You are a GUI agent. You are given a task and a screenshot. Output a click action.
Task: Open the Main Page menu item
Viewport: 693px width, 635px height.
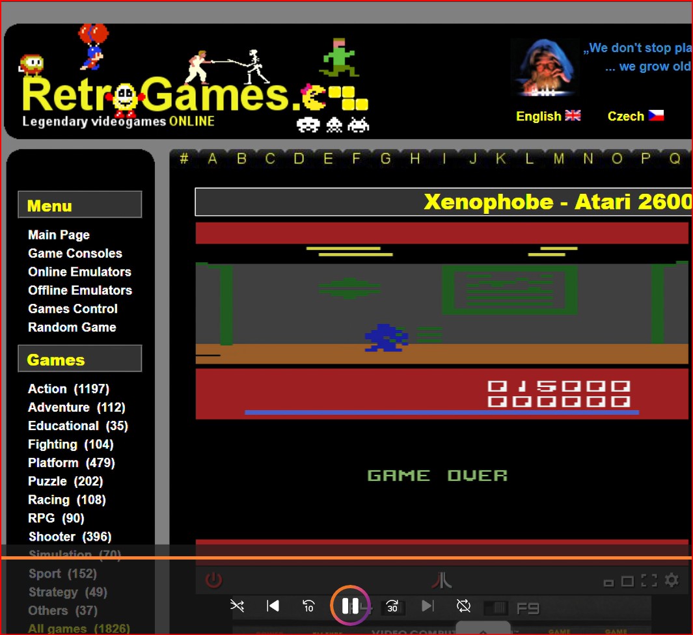(59, 235)
